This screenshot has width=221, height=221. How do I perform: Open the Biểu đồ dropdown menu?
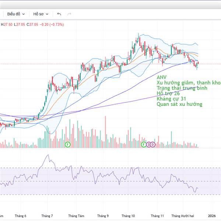(x=16, y=14)
